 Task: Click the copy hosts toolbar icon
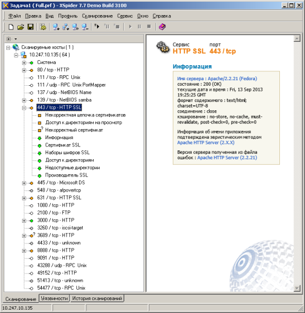pos(75,27)
